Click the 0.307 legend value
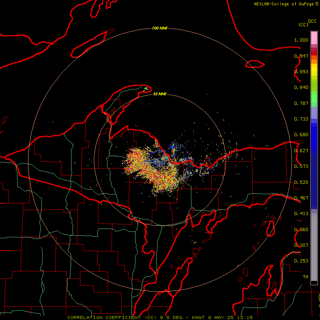320x320 pixels. pyautogui.click(x=301, y=245)
